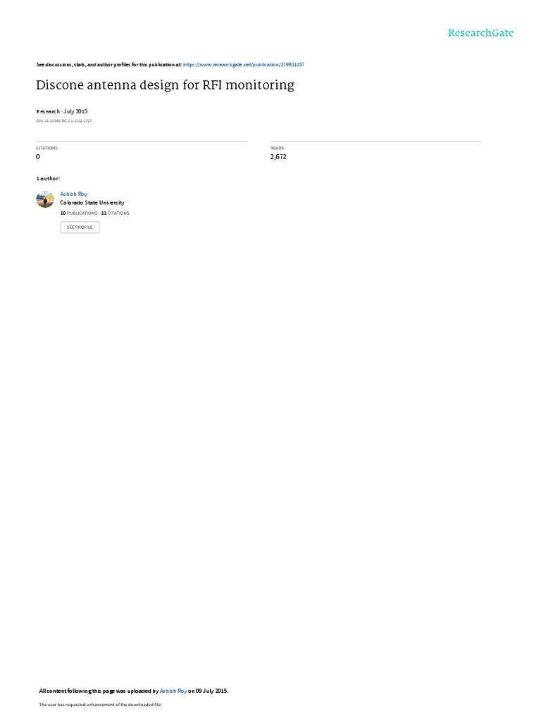Select the DOI text under the date
The height and width of the screenshot is (721, 541).
click(x=64, y=121)
